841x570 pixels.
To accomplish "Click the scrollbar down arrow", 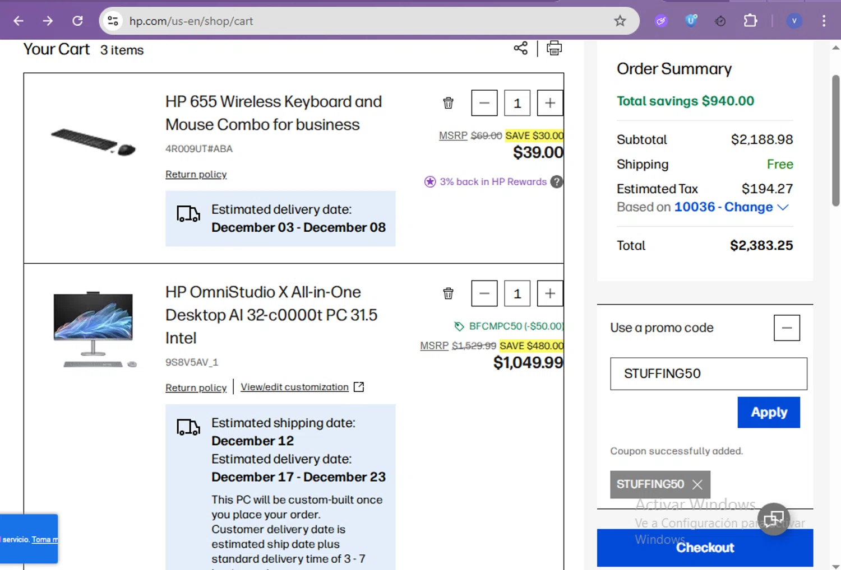I will click(835, 566).
